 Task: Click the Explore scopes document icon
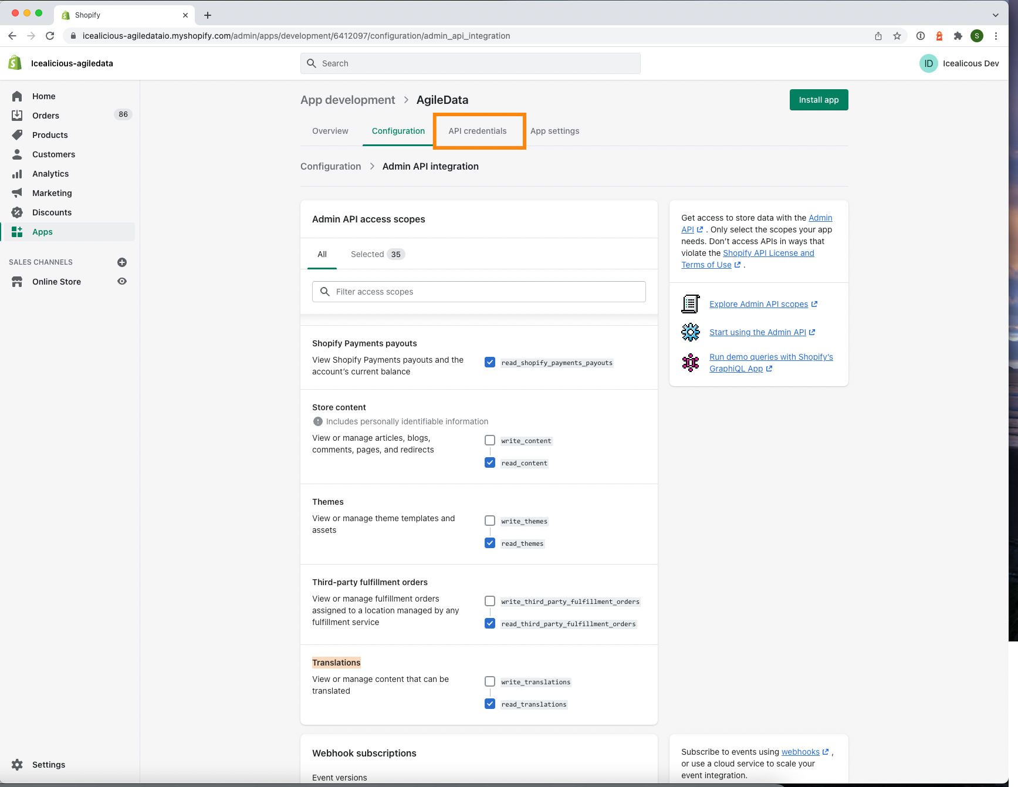pyautogui.click(x=691, y=304)
